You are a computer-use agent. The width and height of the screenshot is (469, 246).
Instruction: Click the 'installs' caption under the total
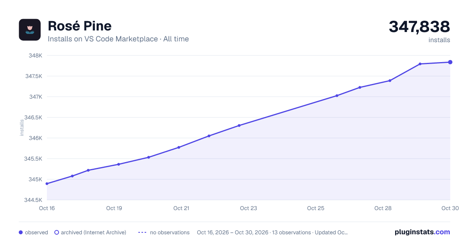[439, 40]
